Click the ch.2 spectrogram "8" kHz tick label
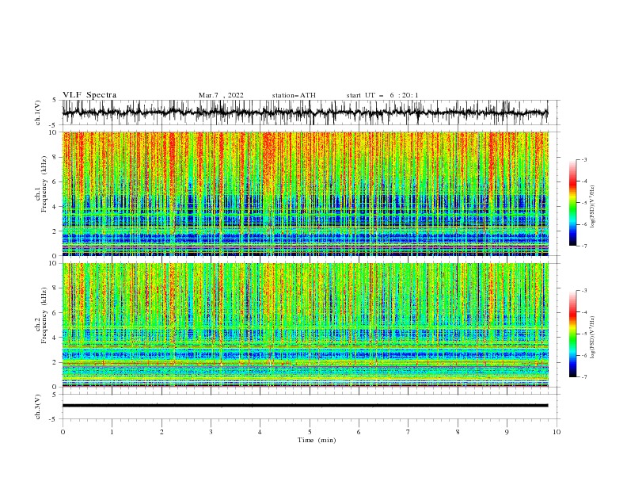The height and width of the screenshot is (485, 627). point(55,288)
